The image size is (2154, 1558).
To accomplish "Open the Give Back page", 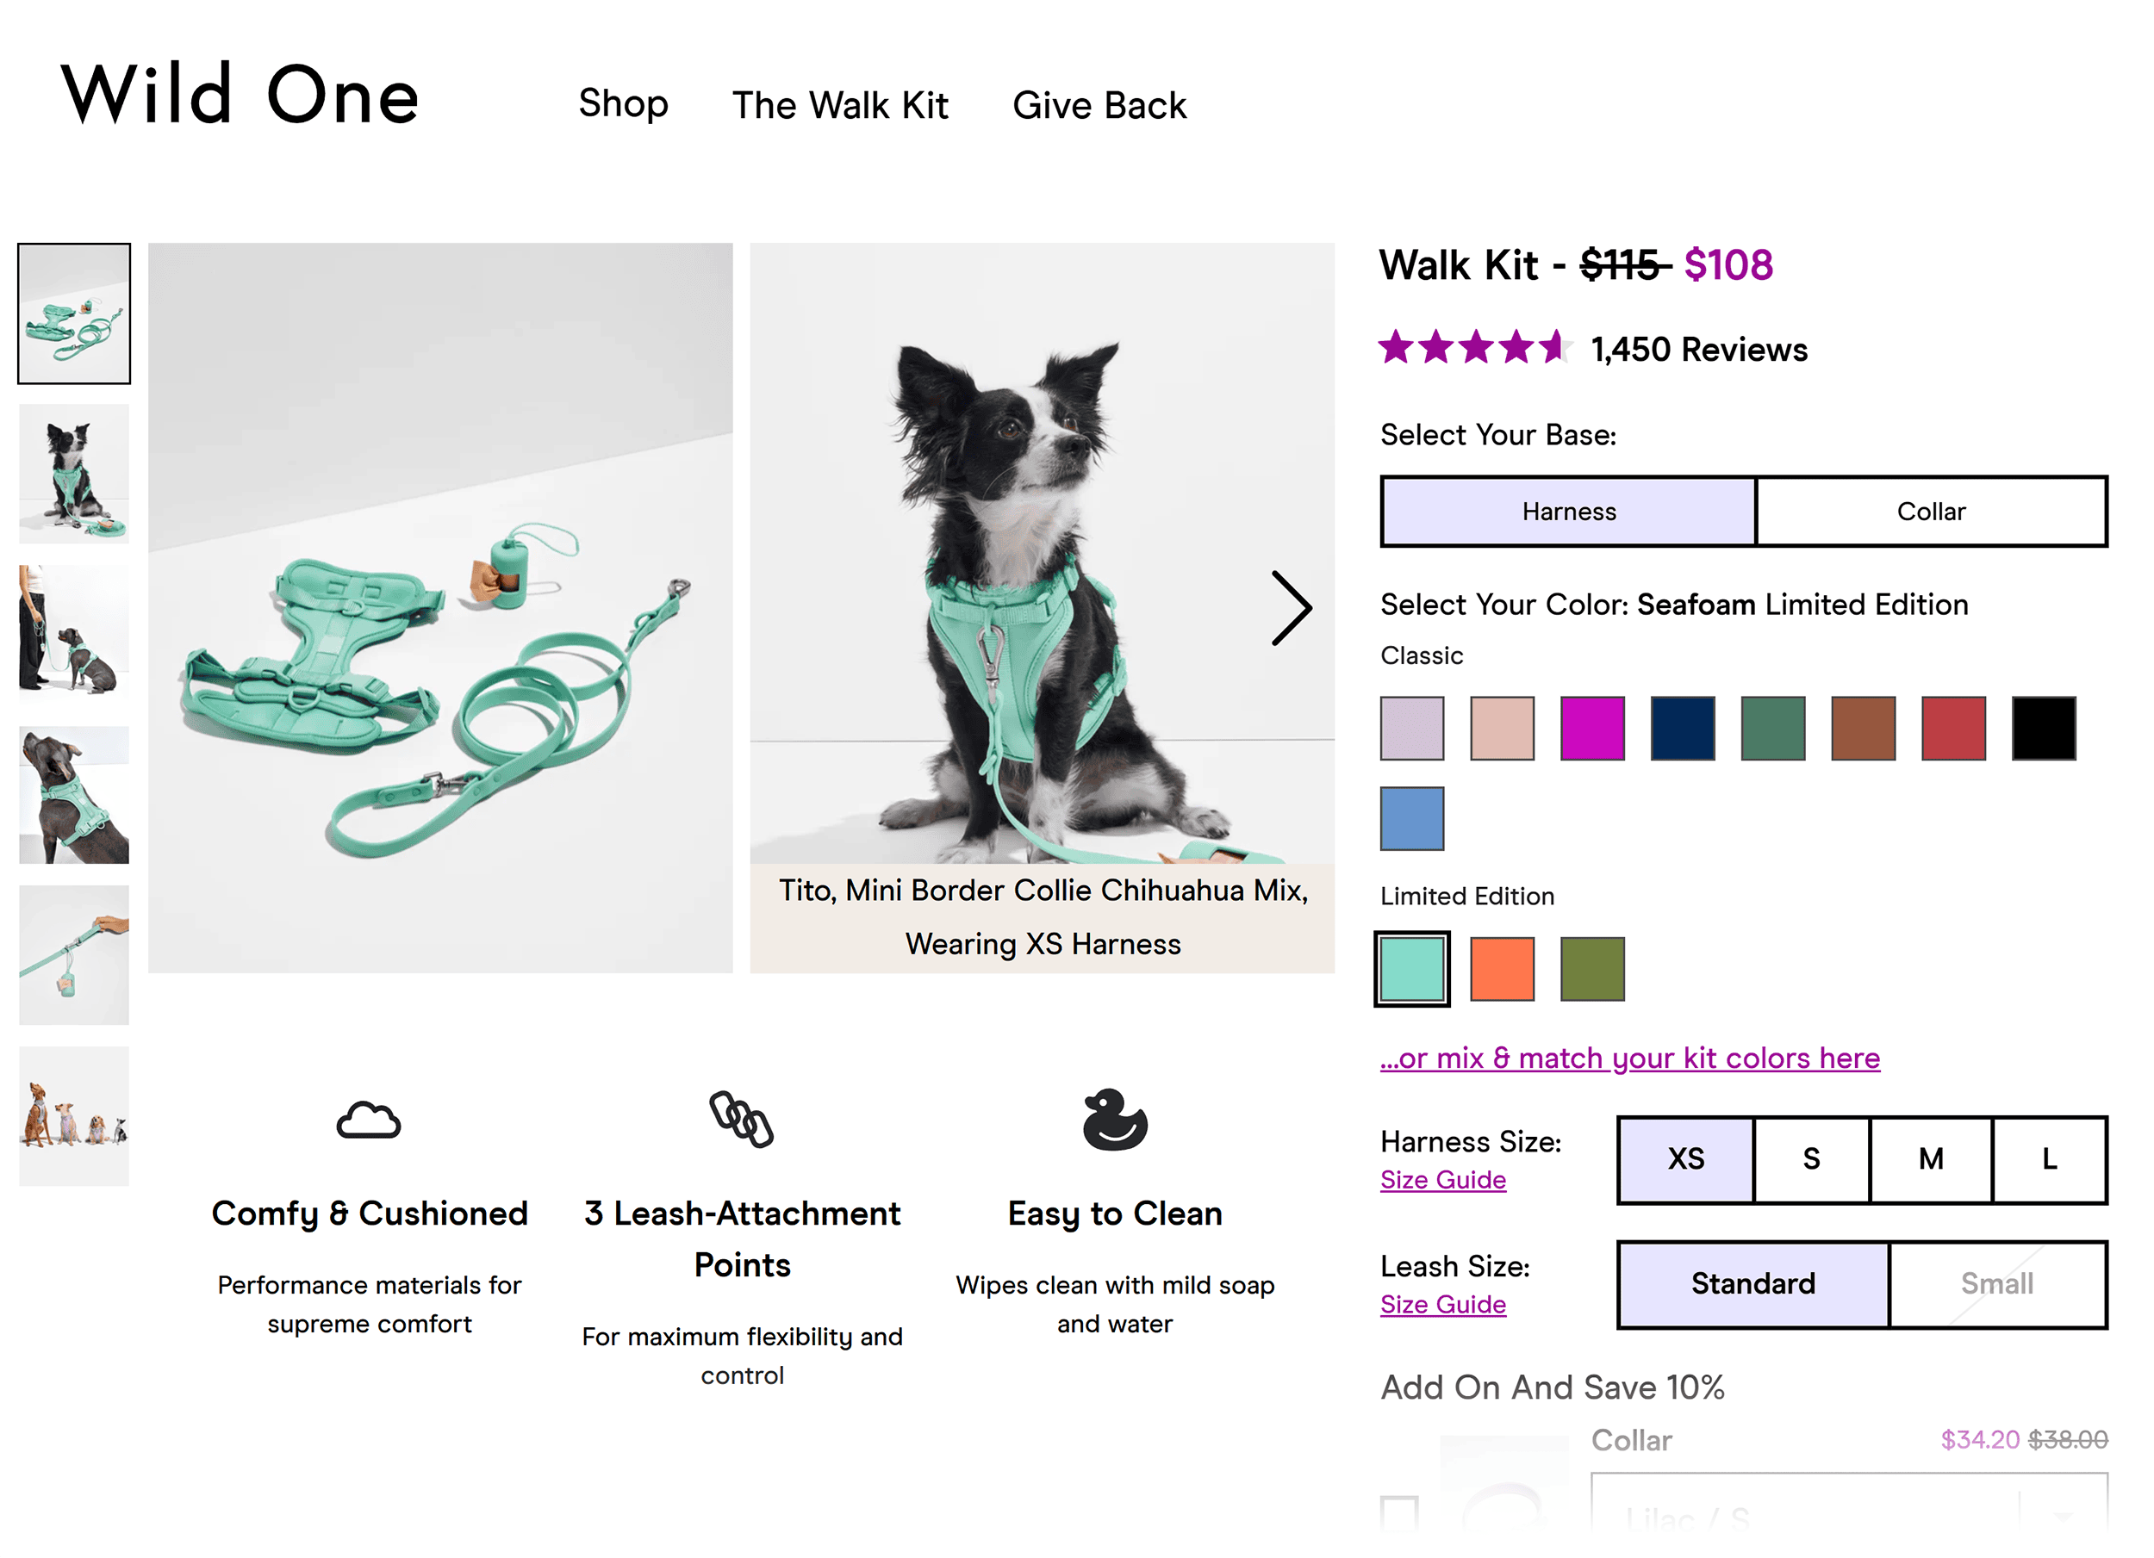I will click(x=1099, y=104).
